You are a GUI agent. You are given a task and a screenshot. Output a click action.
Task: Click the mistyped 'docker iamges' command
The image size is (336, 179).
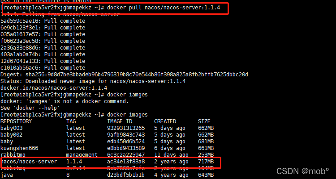tap(127, 95)
